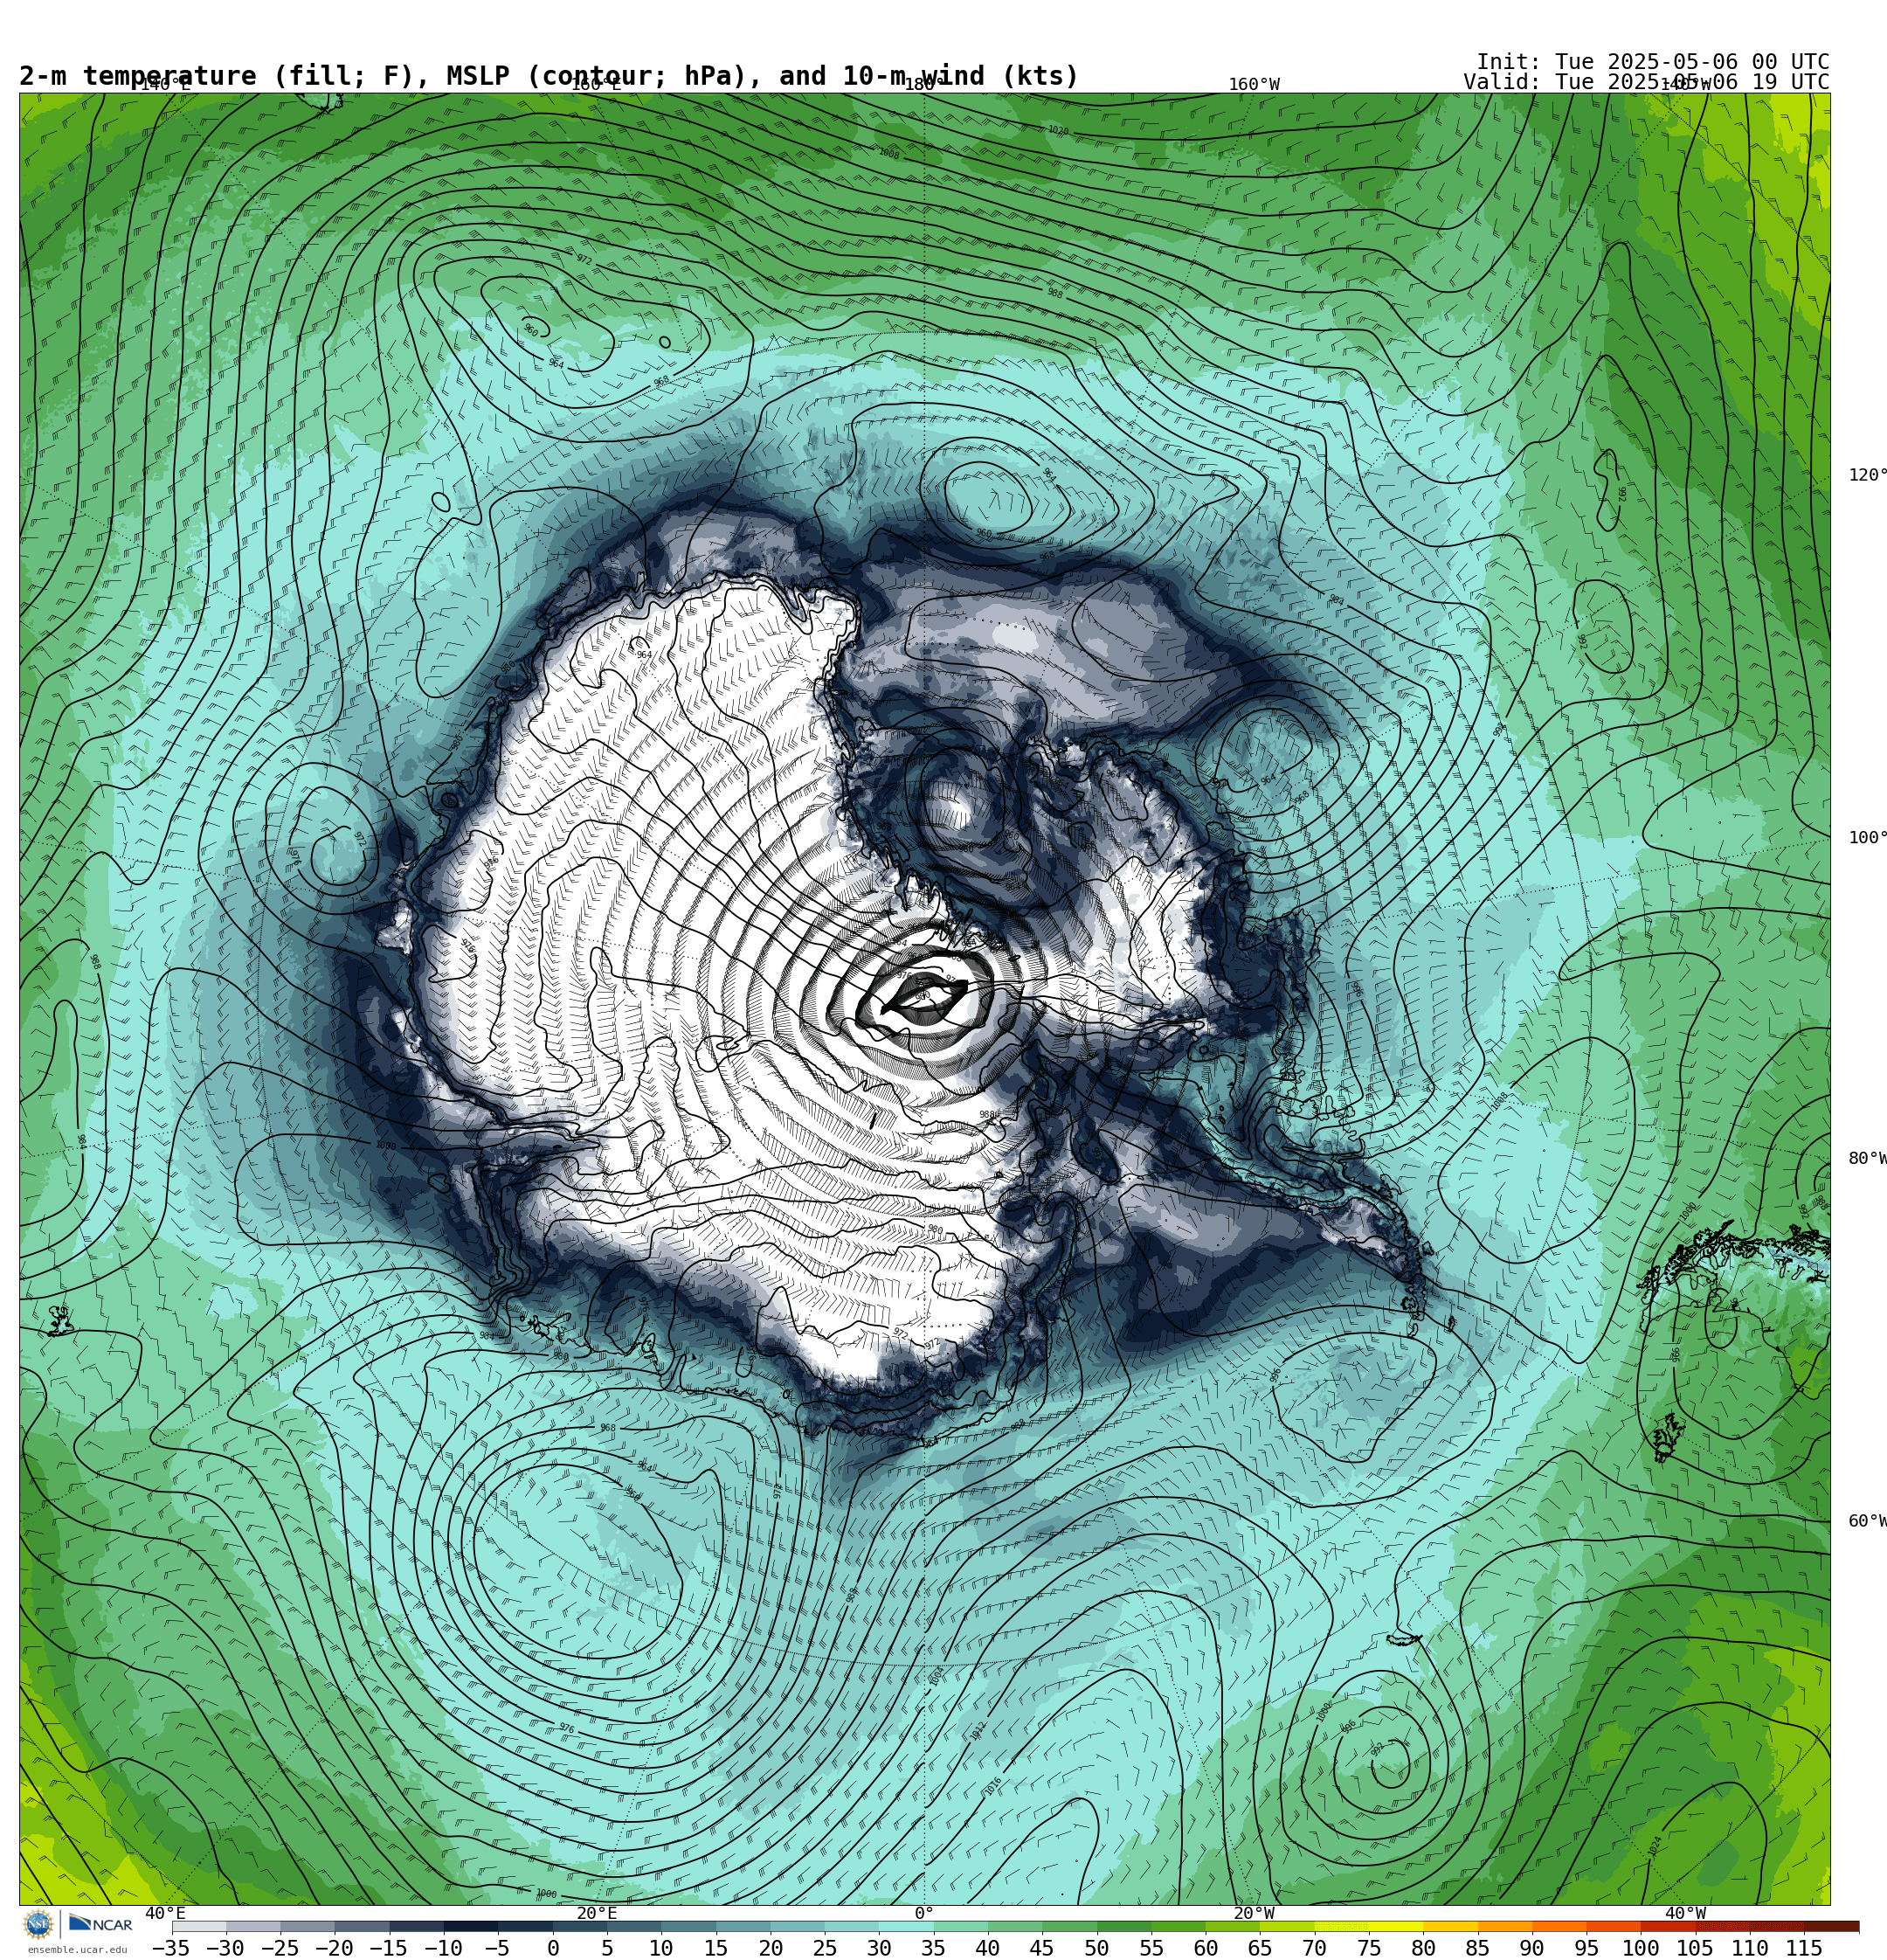Viewport: 1887px width, 1960px height.
Task: Click the 0 colorbar tick label
Action: click(553, 1948)
